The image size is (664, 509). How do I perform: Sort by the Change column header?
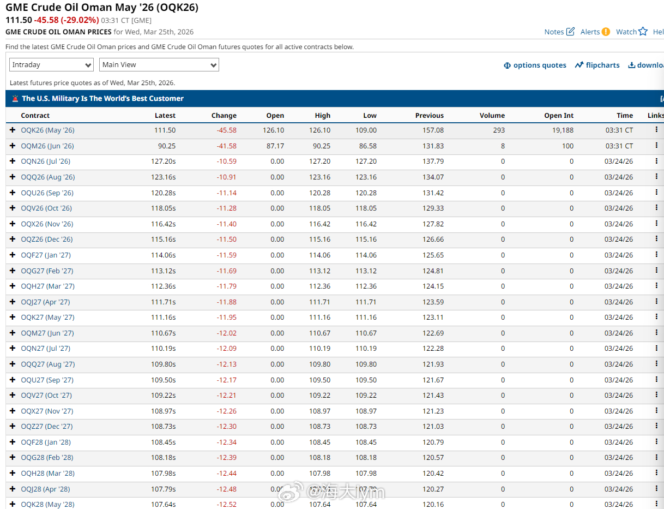click(x=224, y=116)
